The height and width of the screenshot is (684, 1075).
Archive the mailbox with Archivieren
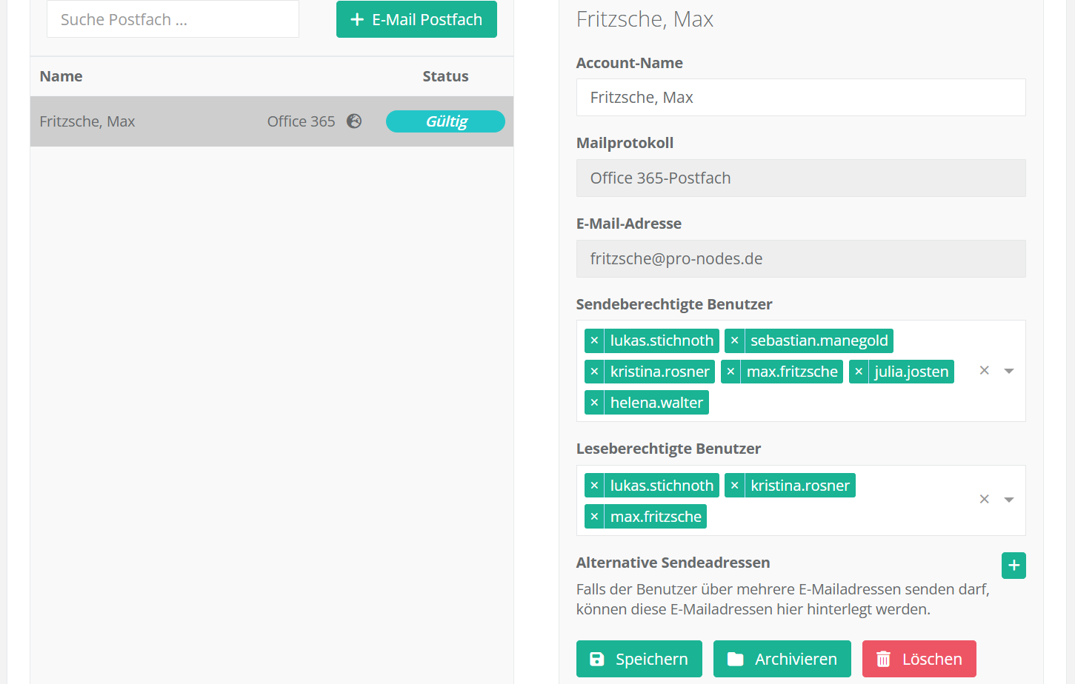[x=782, y=659]
